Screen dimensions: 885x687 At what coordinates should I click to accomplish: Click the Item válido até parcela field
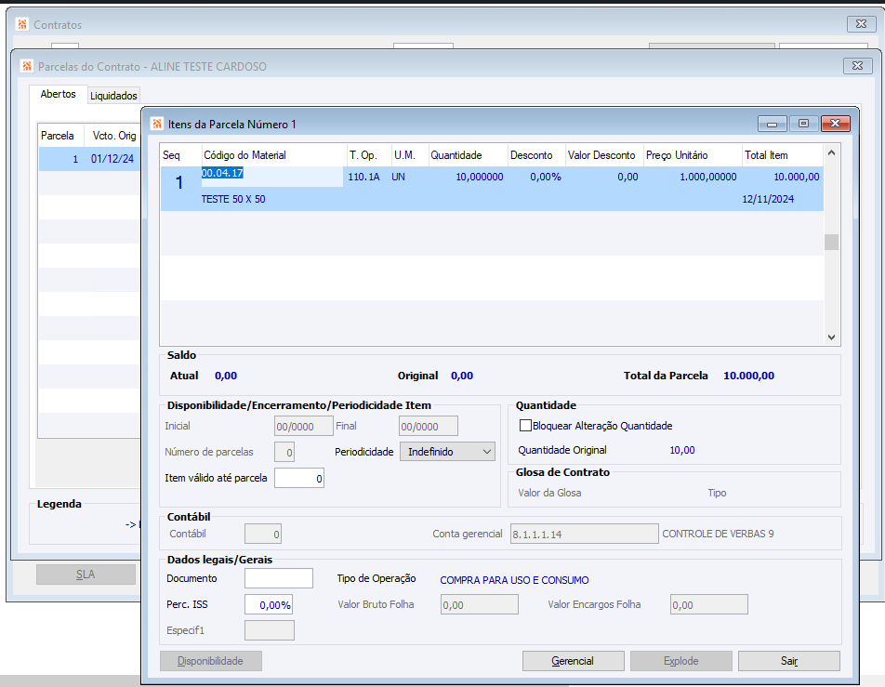[x=298, y=479]
